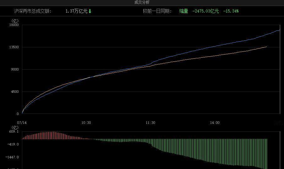
Task: Click the 14:00 time axis label
Action: coord(215,123)
